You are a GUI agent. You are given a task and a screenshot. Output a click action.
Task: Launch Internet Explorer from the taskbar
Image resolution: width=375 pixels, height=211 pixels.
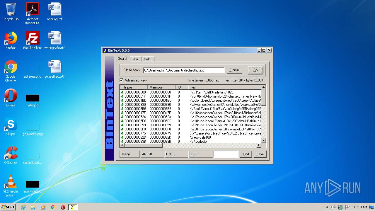pos(23,207)
